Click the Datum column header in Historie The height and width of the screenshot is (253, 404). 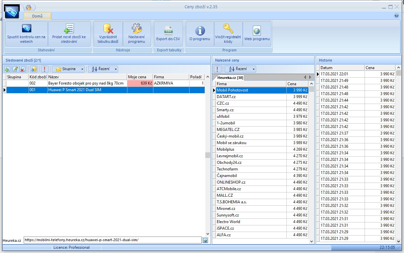click(342, 68)
